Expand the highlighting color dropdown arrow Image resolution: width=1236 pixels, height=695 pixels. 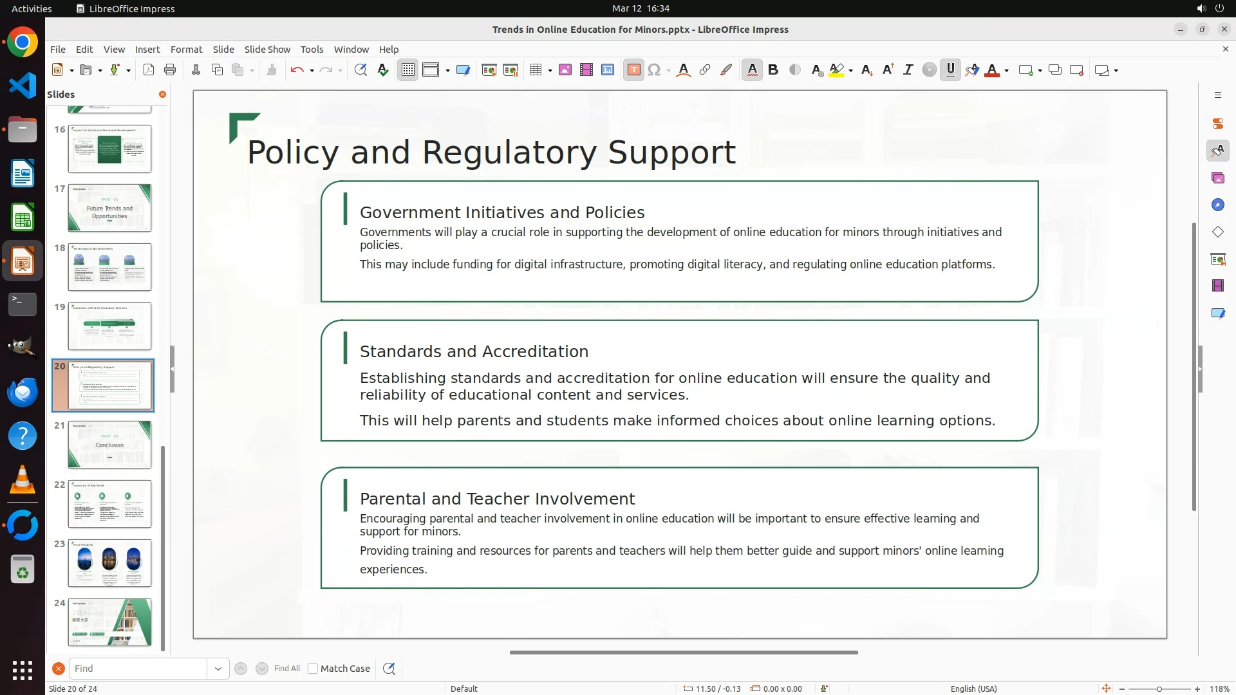pyautogui.click(x=851, y=70)
